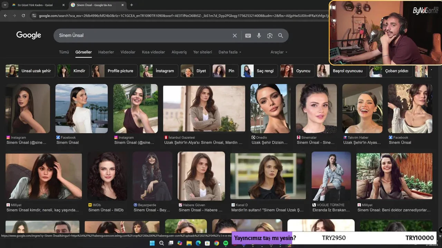The image size is (442, 248).
Task: Click the Oyuncu filter chip
Action: pos(297,71)
